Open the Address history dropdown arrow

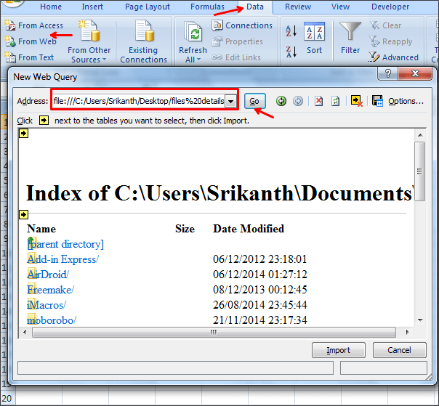click(230, 101)
